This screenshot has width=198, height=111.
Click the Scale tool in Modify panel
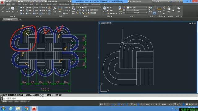(x=35, y=13)
